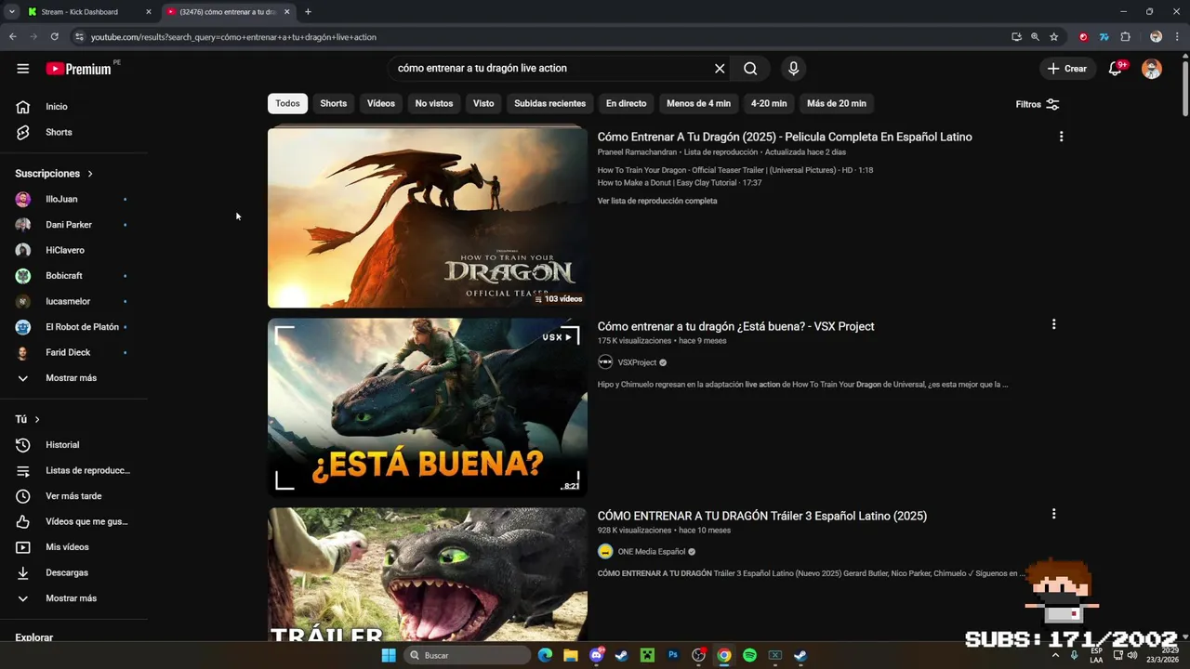Go to the YouTube Premium home logo
The image size is (1190, 669).
79,69
